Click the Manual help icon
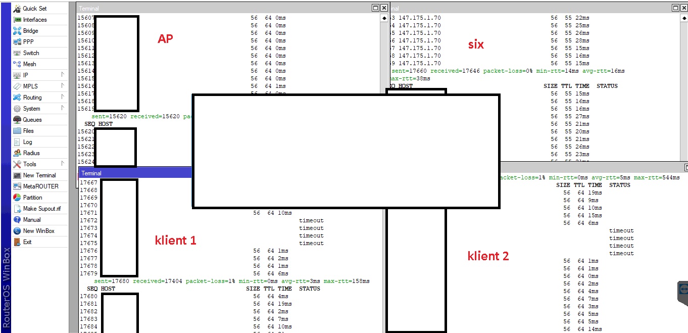The width and height of the screenshot is (688, 333). click(x=17, y=220)
